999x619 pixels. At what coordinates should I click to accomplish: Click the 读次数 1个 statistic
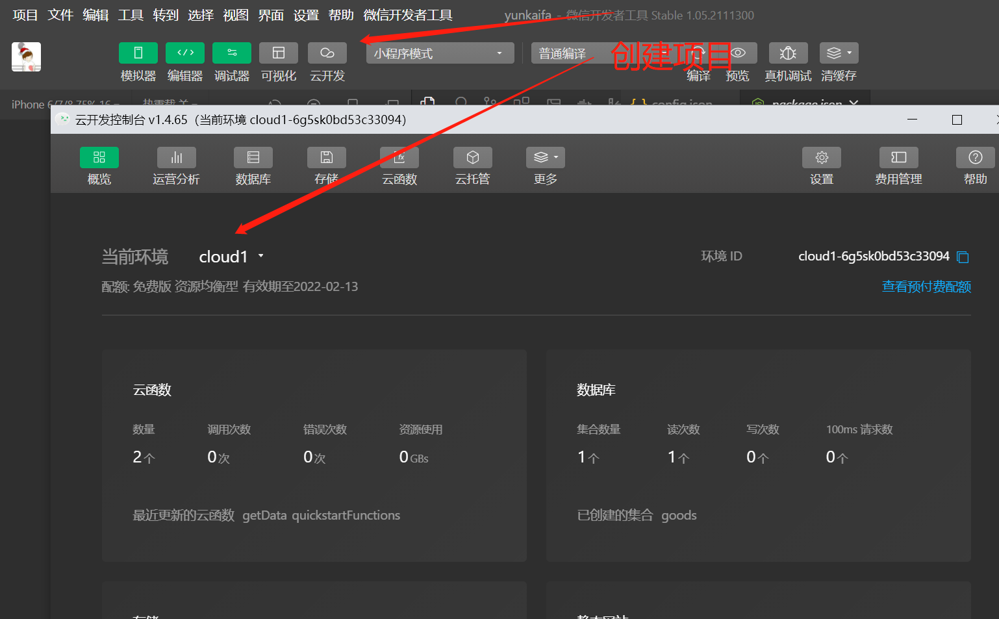pyautogui.click(x=683, y=445)
